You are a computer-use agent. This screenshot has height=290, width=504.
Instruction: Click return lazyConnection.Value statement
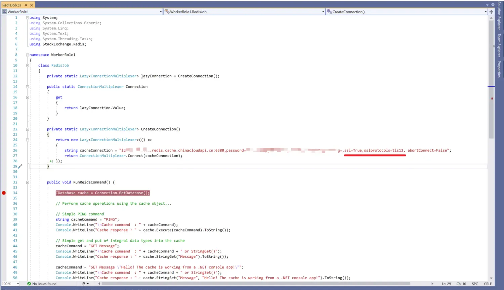pos(95,108)
